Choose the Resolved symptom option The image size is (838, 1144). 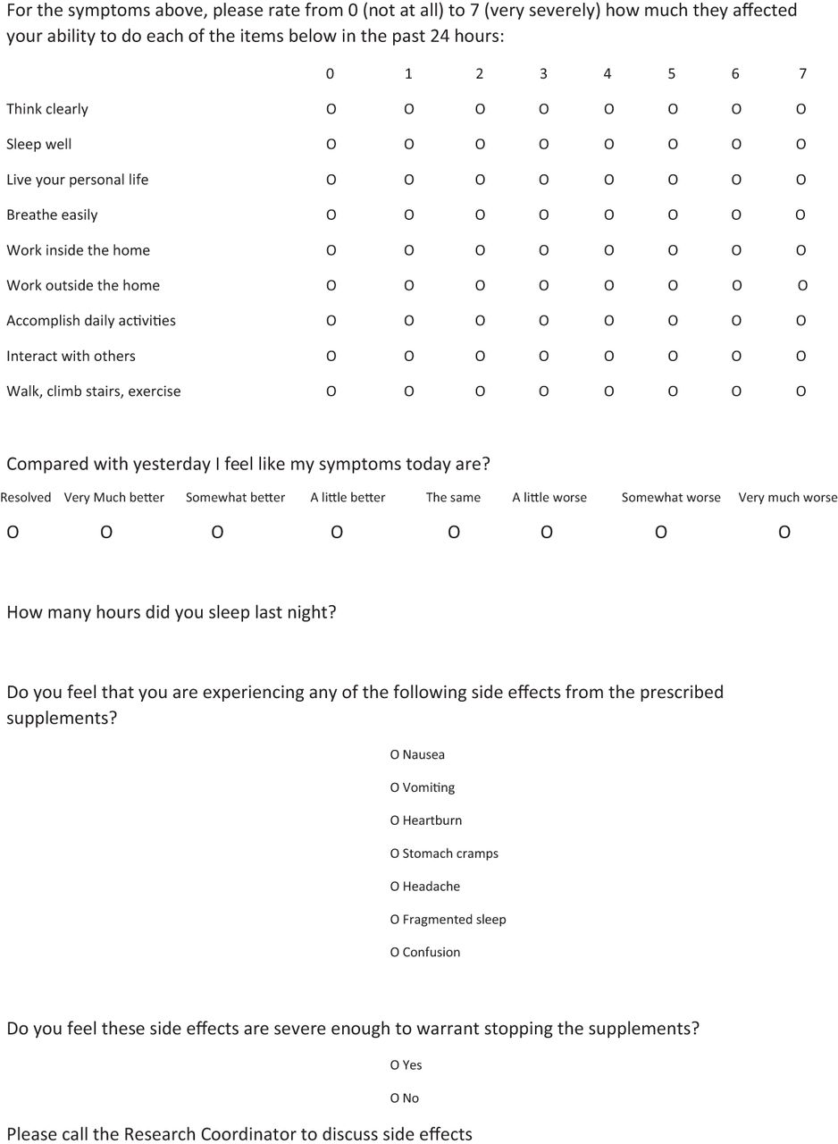click(x=13, y=533)
